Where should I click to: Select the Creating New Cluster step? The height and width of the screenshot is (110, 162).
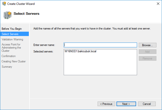click(14, 61)
